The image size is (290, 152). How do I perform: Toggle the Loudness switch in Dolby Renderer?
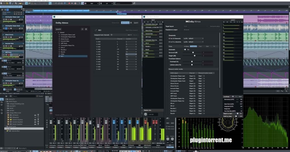coord(232,96)
